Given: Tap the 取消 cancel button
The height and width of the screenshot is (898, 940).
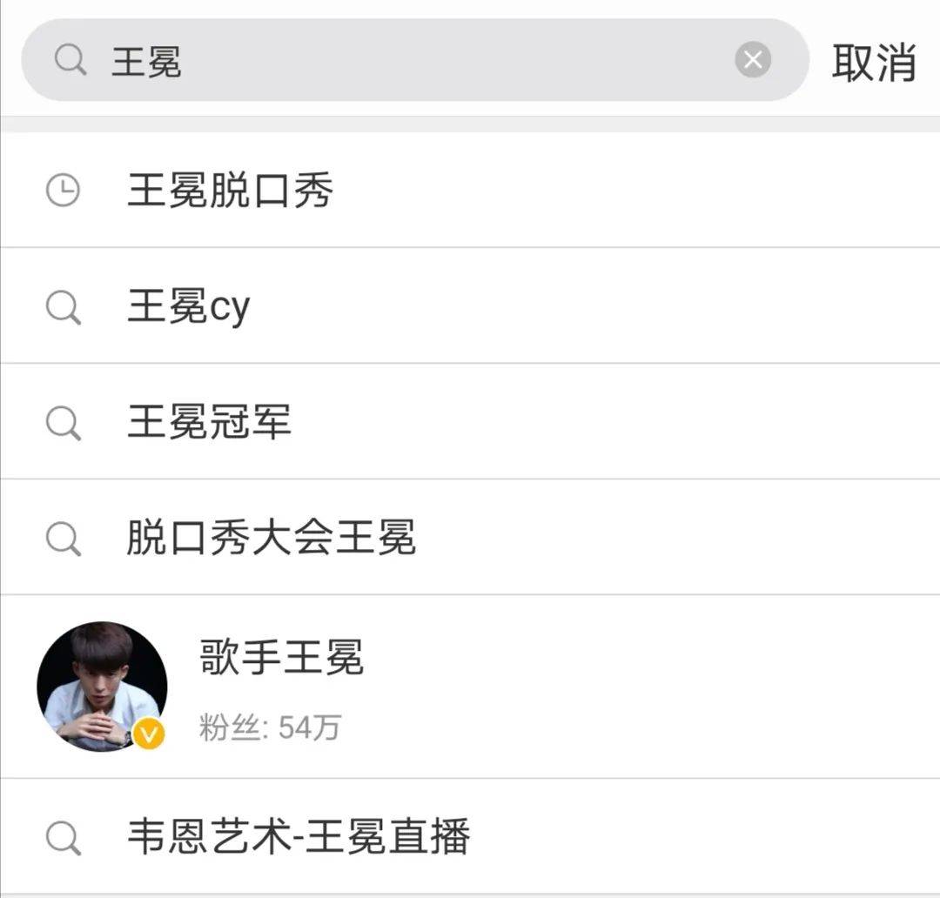Looking at the screenshot, I should 874,63.
